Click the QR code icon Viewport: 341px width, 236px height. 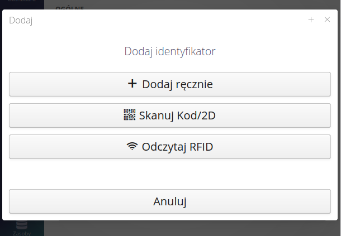(130, 115)
